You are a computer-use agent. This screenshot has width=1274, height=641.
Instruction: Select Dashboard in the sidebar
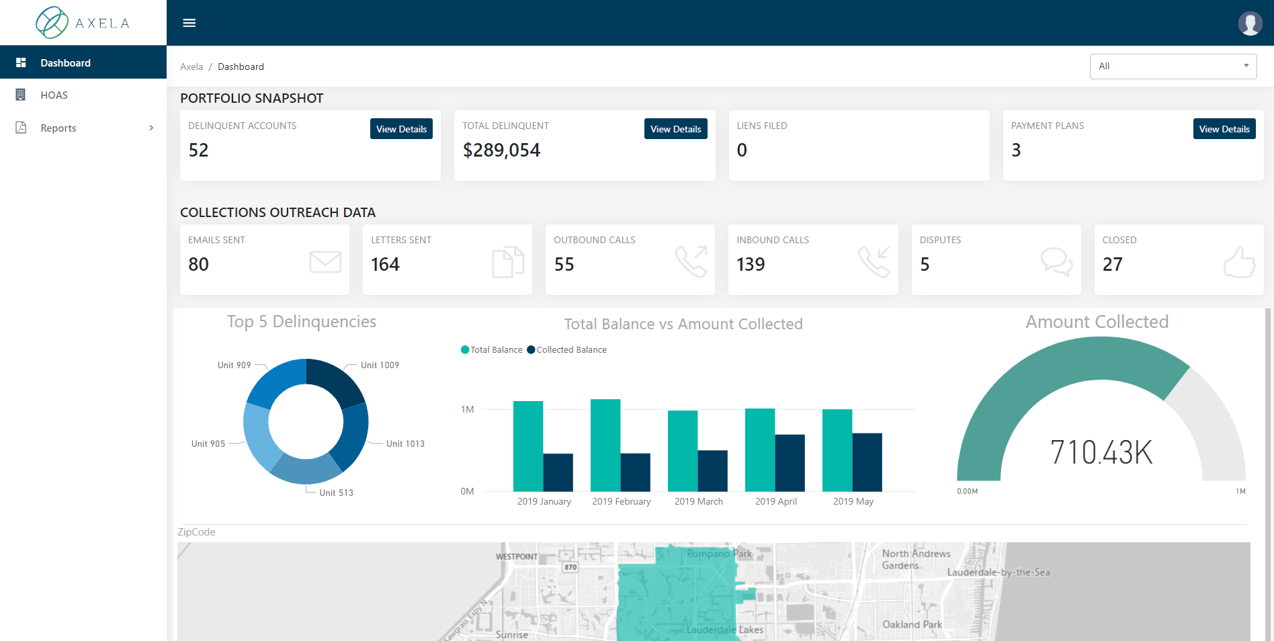coord(65,63)
